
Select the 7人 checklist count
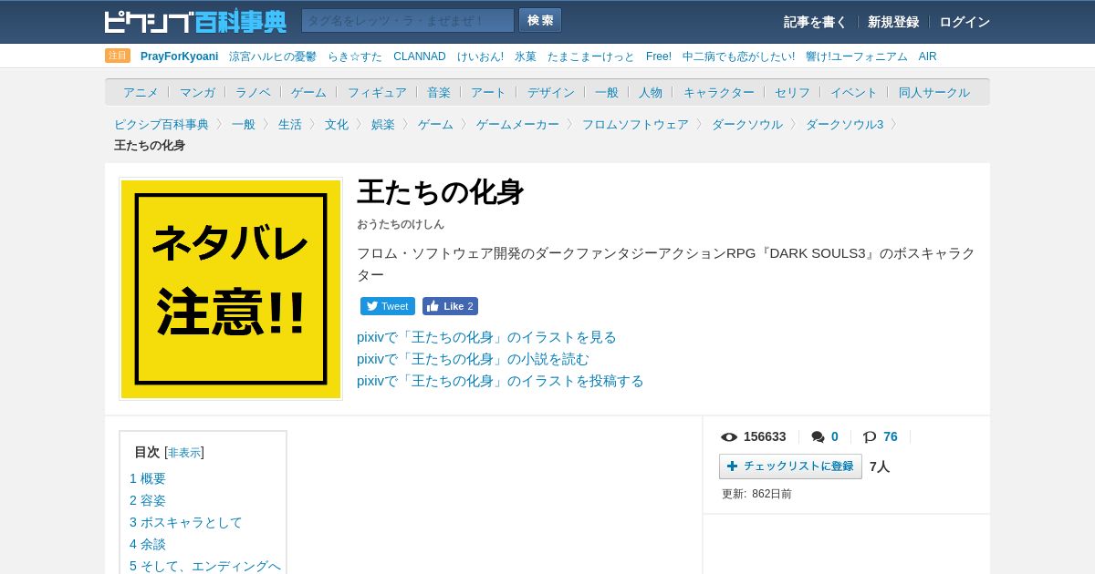880,466
